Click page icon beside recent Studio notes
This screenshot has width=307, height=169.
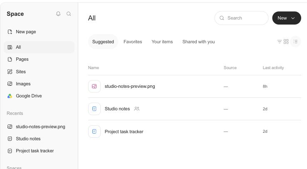[10, 139]
